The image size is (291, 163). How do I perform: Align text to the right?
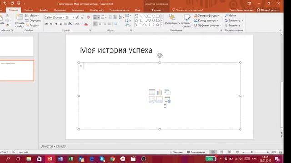[x=105, y=24]
